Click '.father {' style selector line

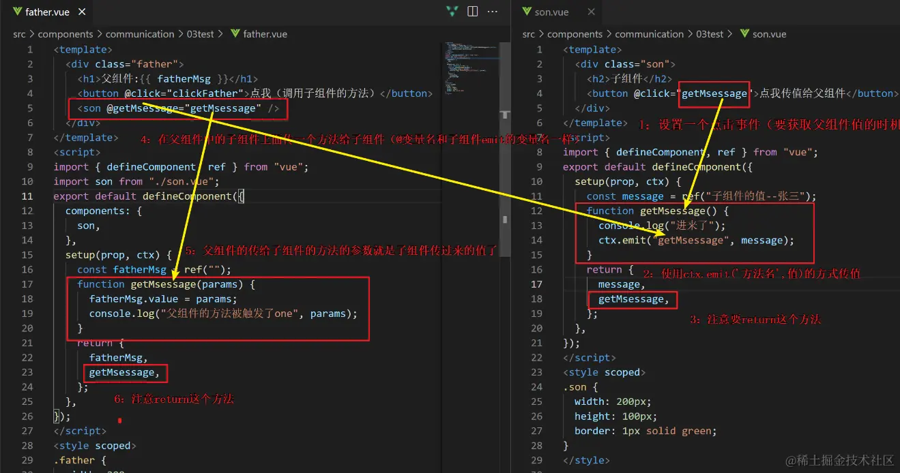pos(81,460)
